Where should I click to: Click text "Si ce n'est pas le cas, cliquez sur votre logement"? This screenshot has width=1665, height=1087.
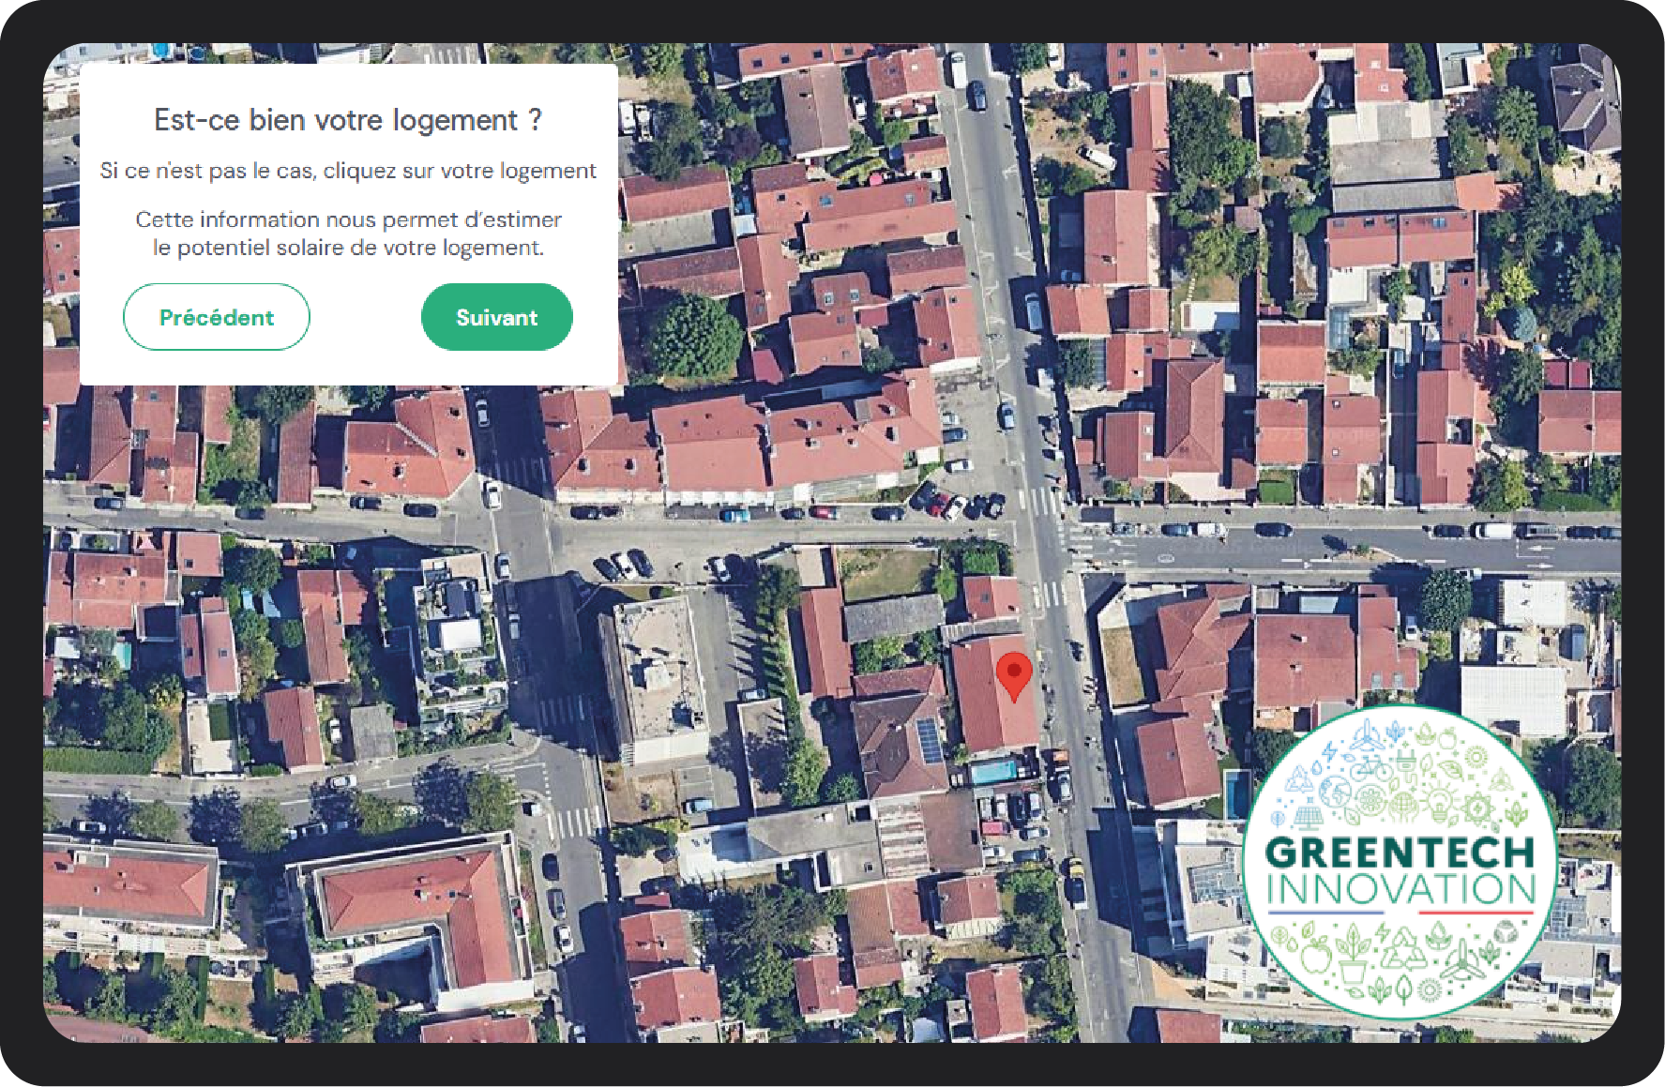[x=348, y=171]
